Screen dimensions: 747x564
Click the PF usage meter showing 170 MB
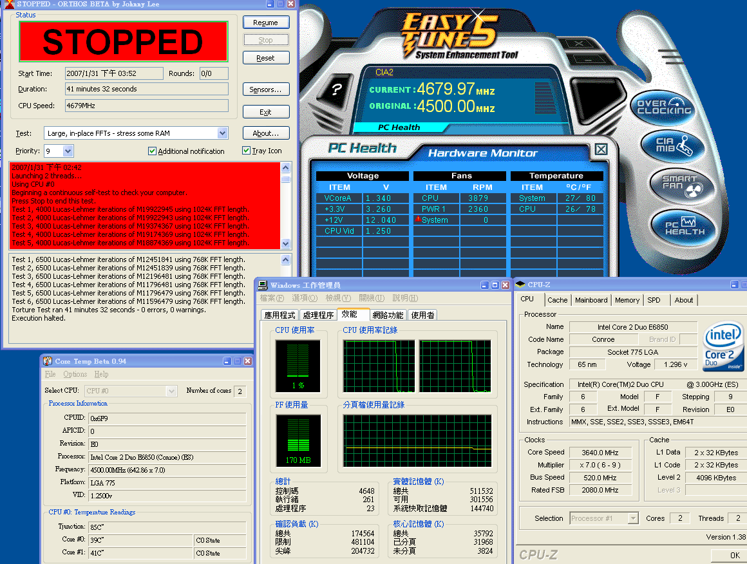298,440
